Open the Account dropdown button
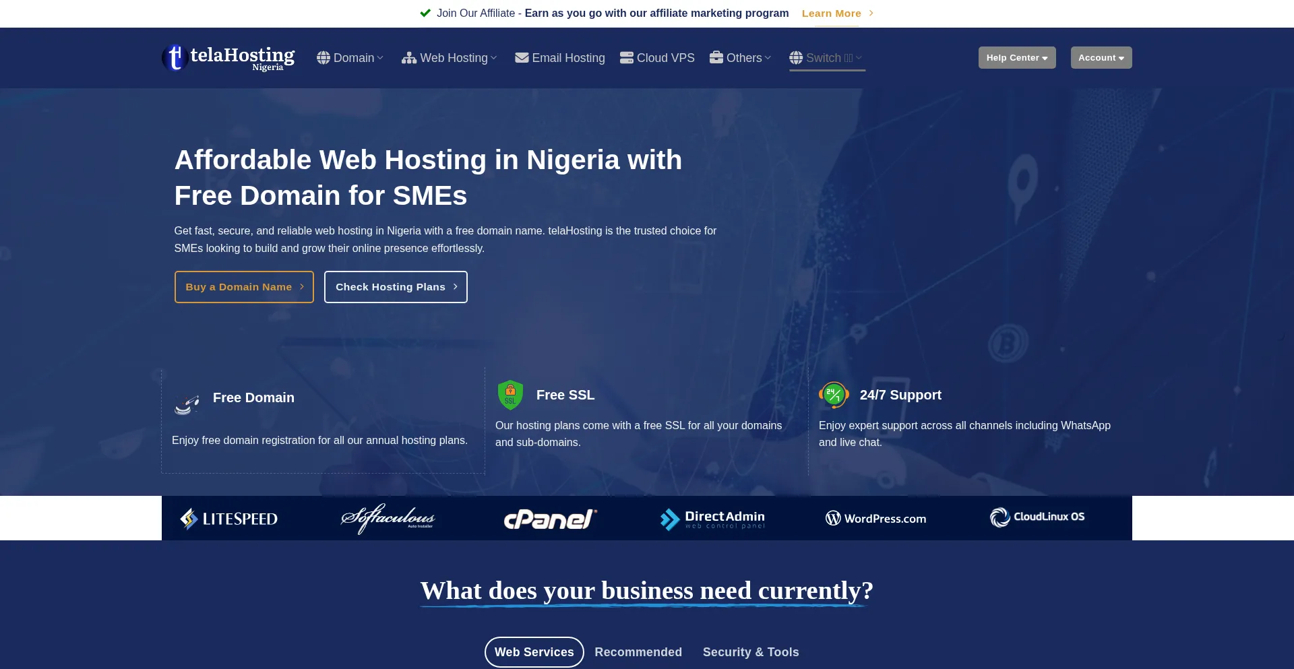Image resolution: width=1294 pixels, height=669 pixels. pyautogui.click(x=1101, y=58)
